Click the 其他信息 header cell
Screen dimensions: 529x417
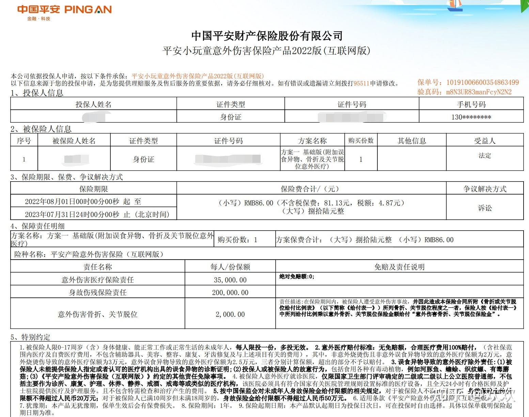pos(412,141)
